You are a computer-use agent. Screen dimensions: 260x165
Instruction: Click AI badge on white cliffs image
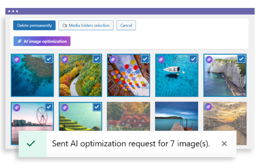coord(209,59)
